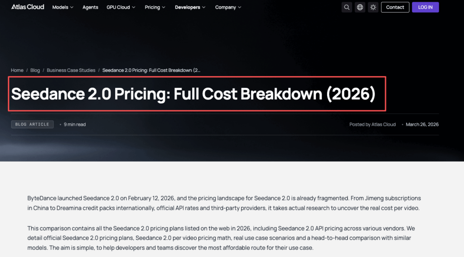This screenshot has height=257, width=464.
Task: Toggle the light/dark theme sun icon
Action: (373, 7)
